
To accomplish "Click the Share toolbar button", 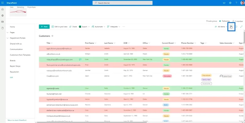I will (73, 27).
